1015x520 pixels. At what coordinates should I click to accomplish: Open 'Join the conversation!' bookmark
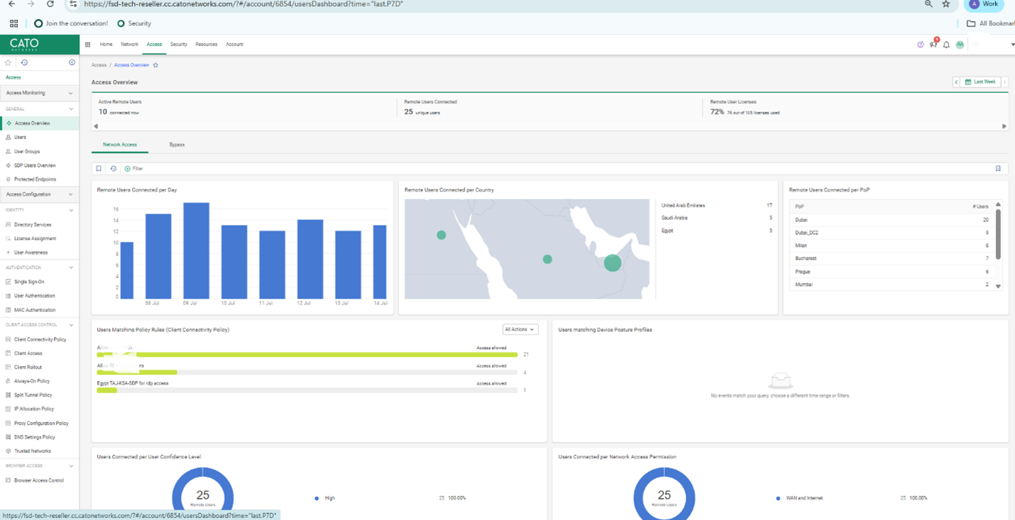point(71,23)
